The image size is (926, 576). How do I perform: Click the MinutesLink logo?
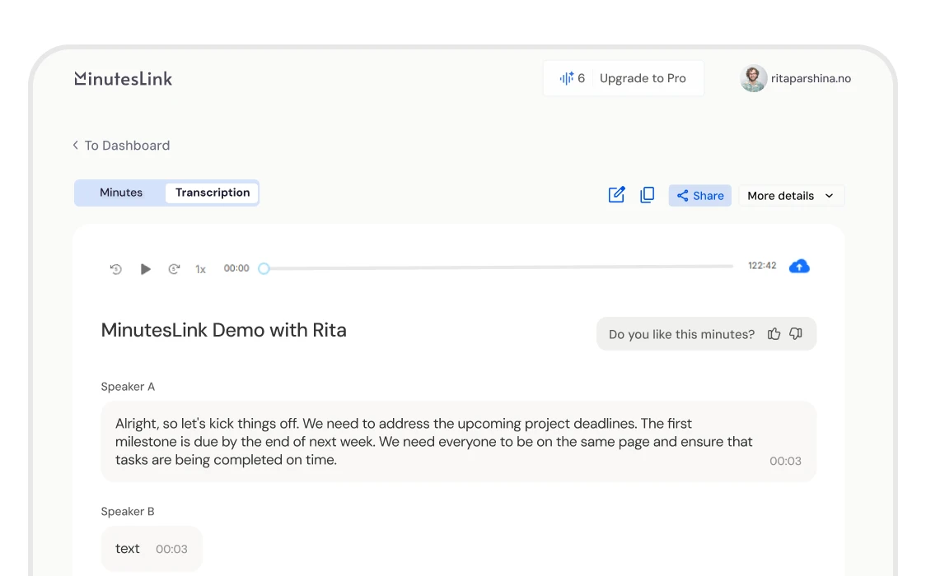point(124,78)
